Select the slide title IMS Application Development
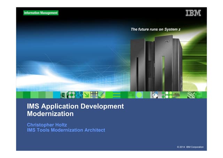223x158 pixels. (75, 106)
